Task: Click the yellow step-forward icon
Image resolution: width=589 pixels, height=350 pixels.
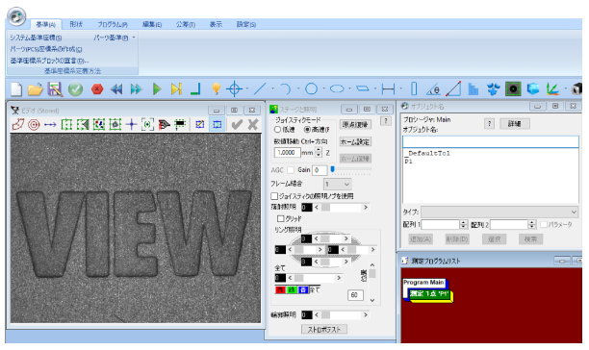Action: pos(176,89)
